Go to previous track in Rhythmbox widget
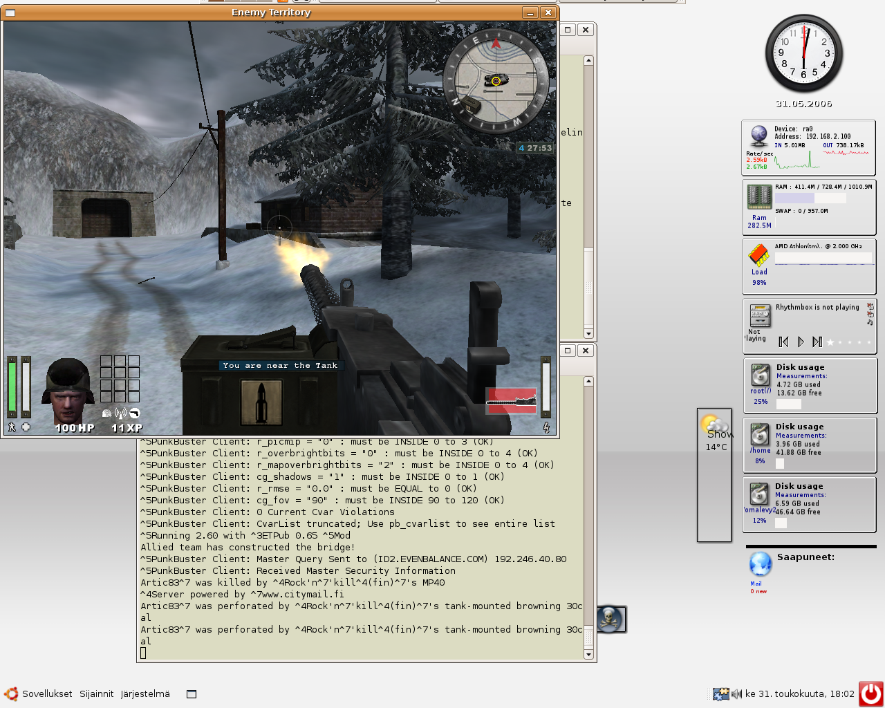This screenshot has width=885, height=708. tap(783, 342)
